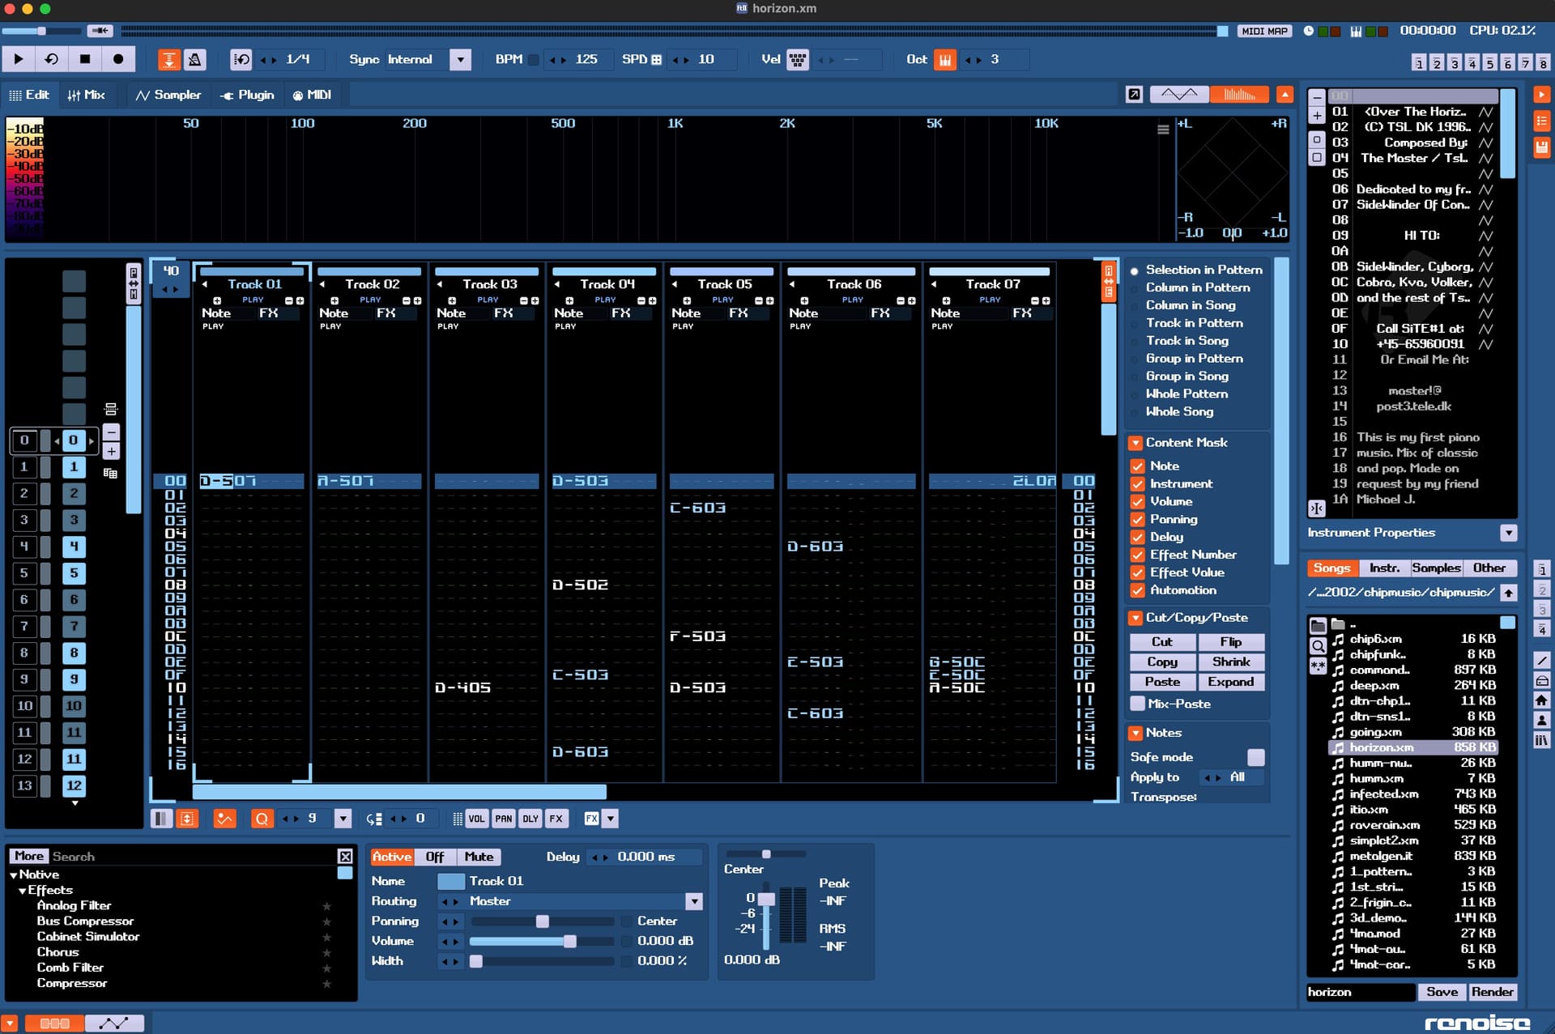Enable the Mix-Paste checkbox
Image resolution: width=1555 pixels, height=1034 pixels.
pos(1137,704)
